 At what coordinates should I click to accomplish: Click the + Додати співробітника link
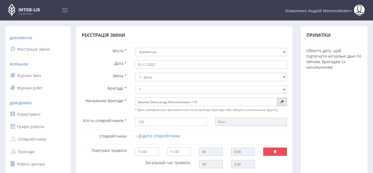157,136
